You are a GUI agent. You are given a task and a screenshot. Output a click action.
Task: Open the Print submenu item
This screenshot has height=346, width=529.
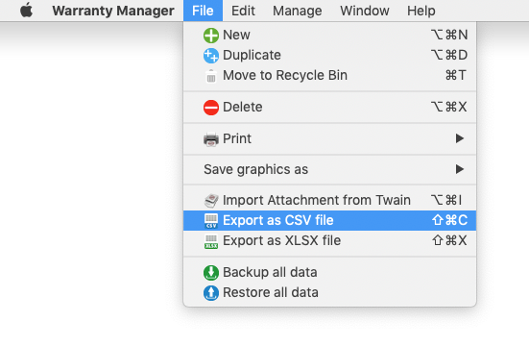[x=329, y=138]
